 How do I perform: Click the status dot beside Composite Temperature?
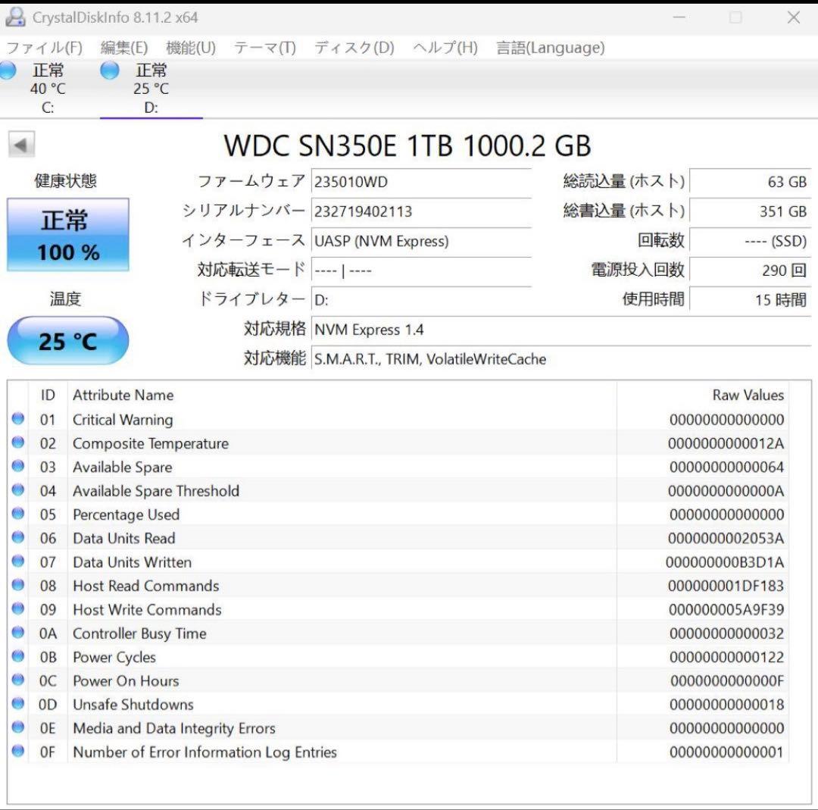click(x=17, y=443)
